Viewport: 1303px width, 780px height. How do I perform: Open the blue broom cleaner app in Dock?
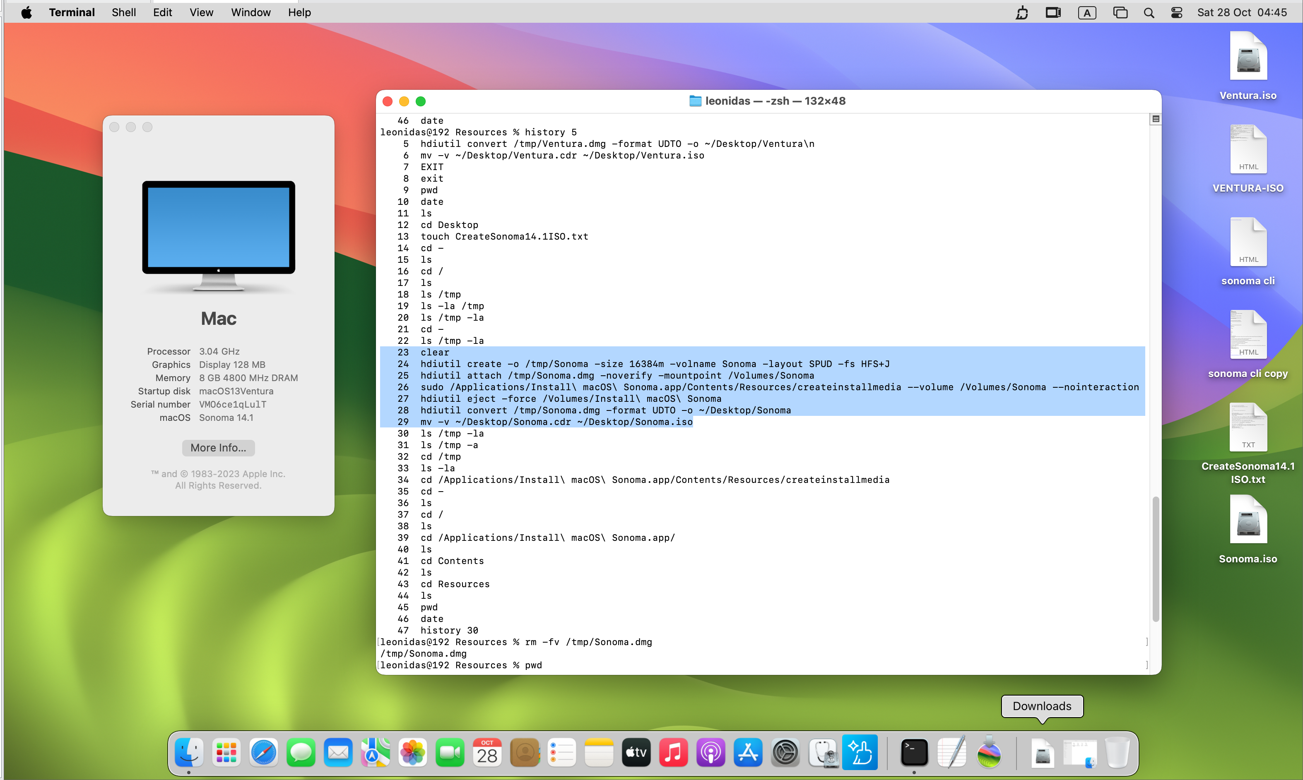pyautogui.click(x=860, y=753)
